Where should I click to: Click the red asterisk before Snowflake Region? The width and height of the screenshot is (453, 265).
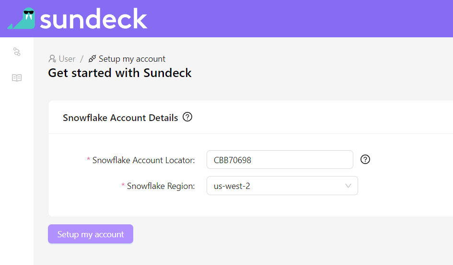(x=123, y=185)
